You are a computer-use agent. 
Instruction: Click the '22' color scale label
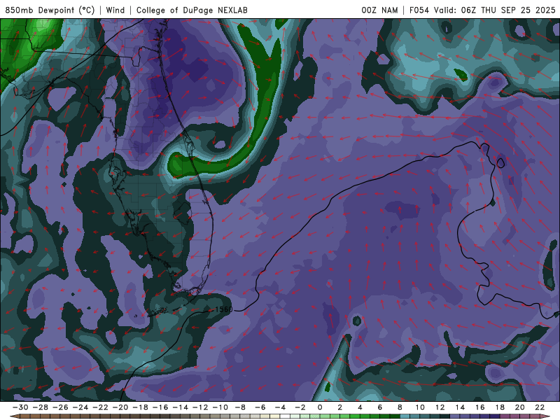[x=540, y=407]
